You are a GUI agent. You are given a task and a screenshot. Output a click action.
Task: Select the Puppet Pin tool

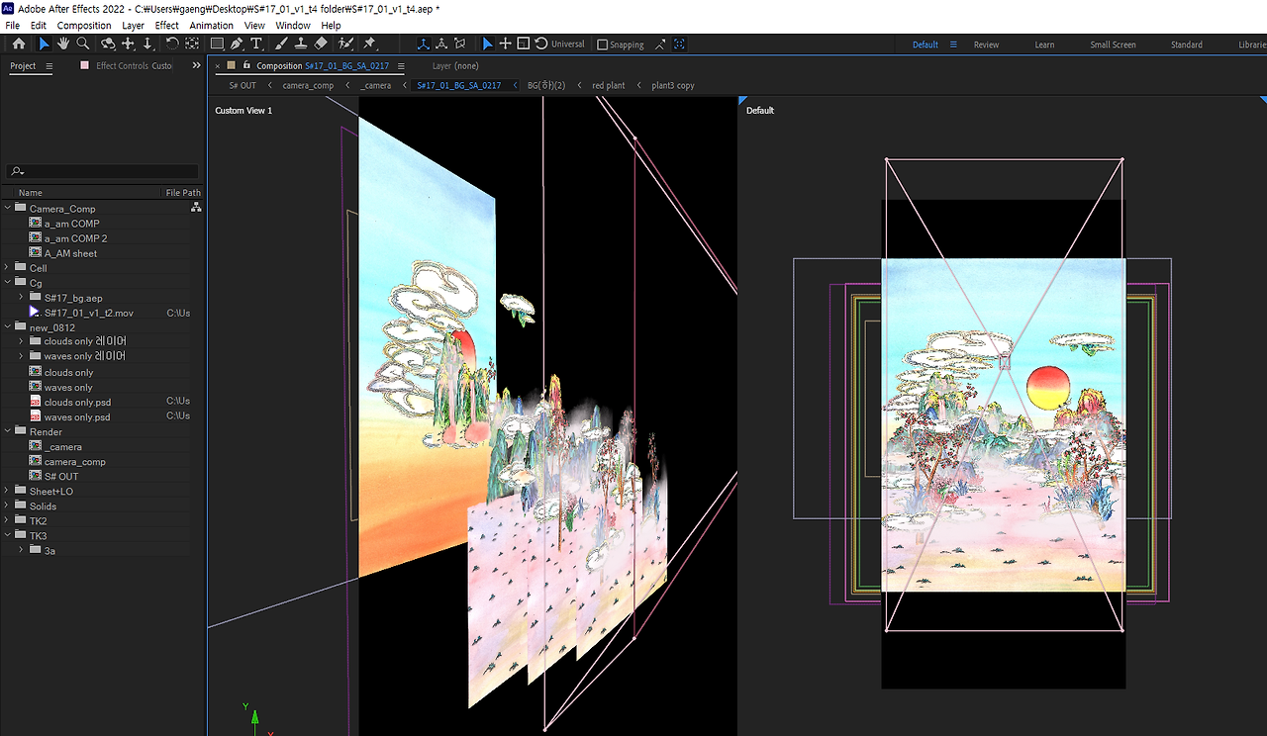pos(370,44)
